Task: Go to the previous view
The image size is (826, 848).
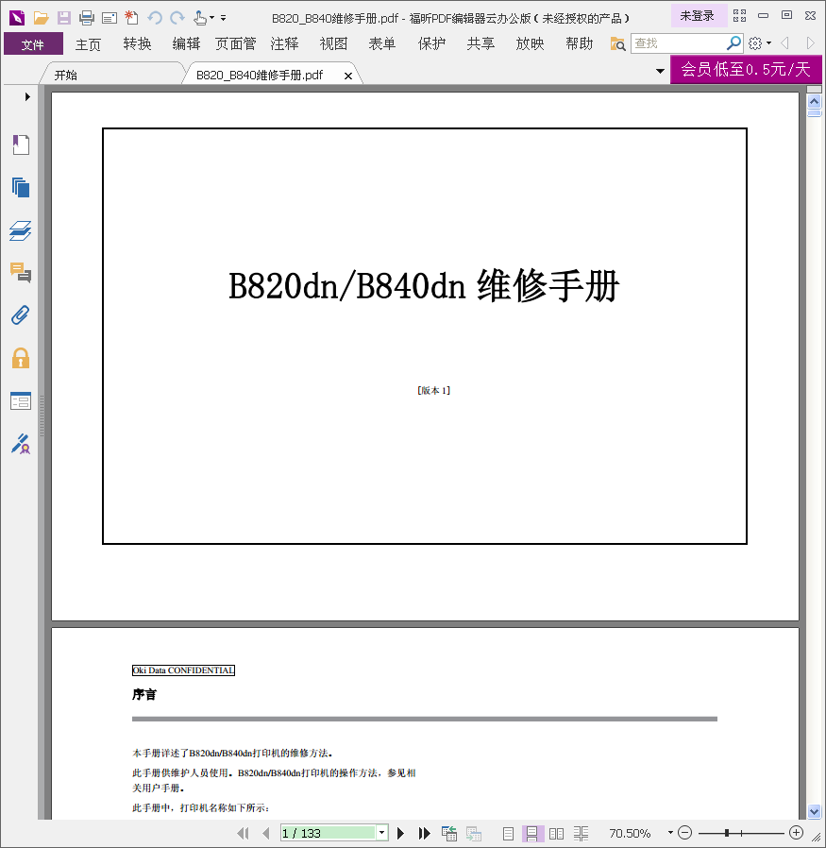Action: pyautogui.click(x=448, y=834)
